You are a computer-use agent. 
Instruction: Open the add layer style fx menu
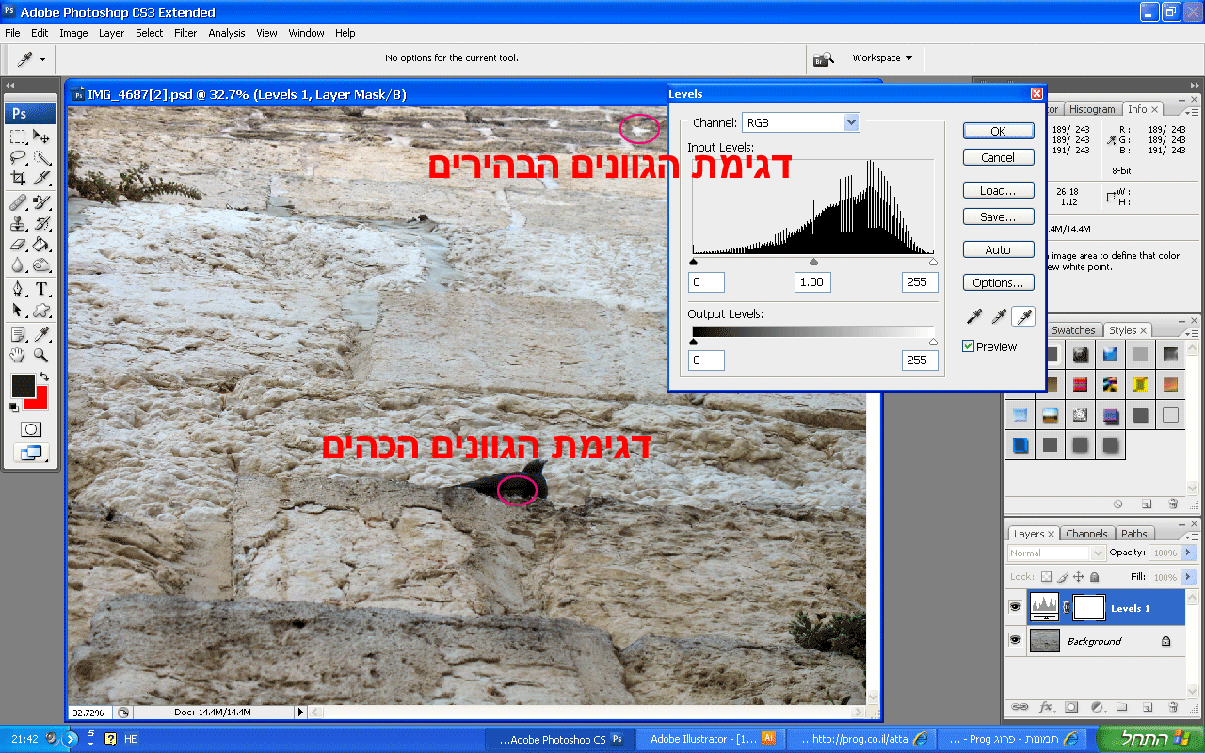click(1046, 707)
